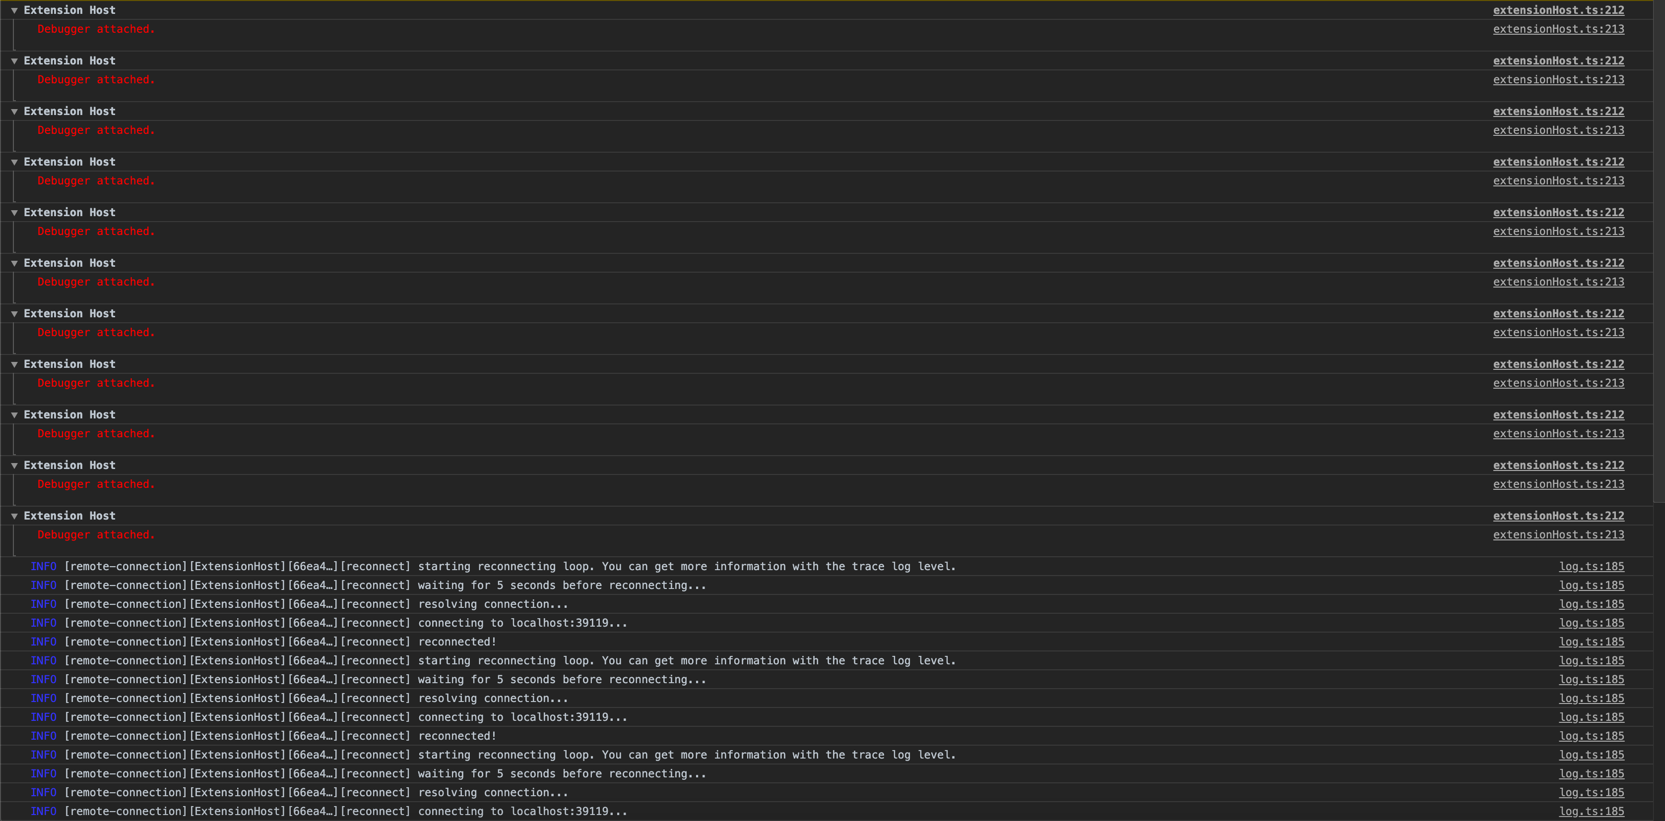Collapse the first Extension Host group
This screenshot has width=1665, height=821.
click(x=13, y=10)
